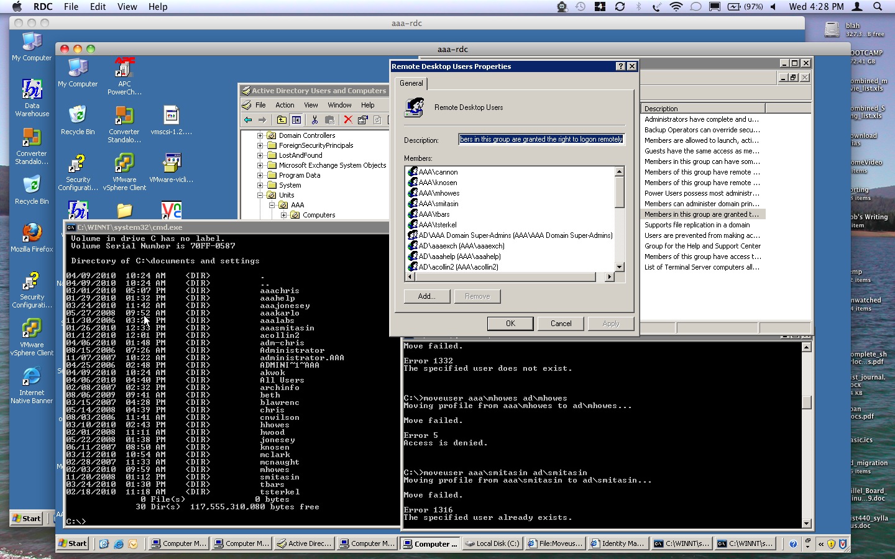Screen dimensions: 895x559
Task: Collapse the Units tree node
Action: click(x=260, y=195)
